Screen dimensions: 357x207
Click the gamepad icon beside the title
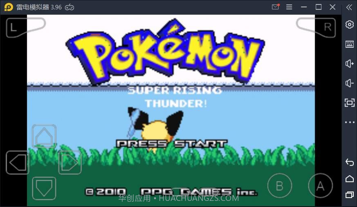(x=70, y=7)
